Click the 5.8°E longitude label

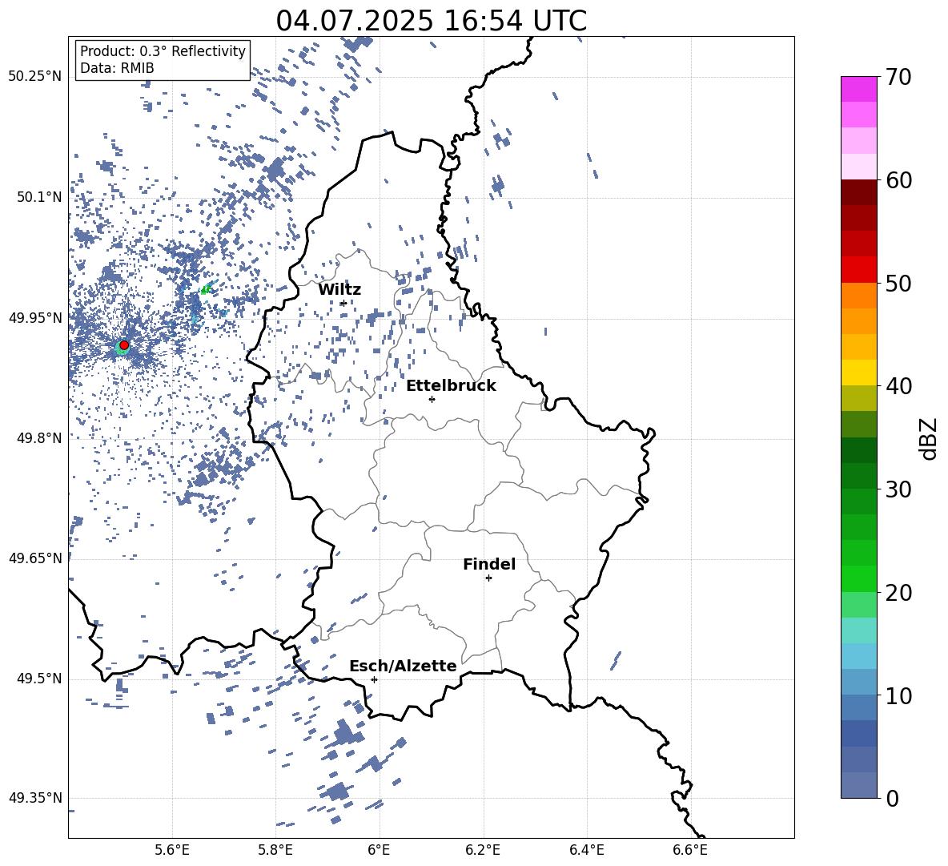[x=275, y=850]
